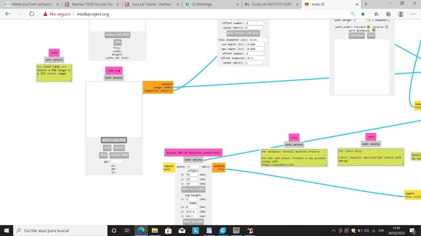Open the browser collections icon
Viewport: 421px width, 236px height.
(388, 14)
